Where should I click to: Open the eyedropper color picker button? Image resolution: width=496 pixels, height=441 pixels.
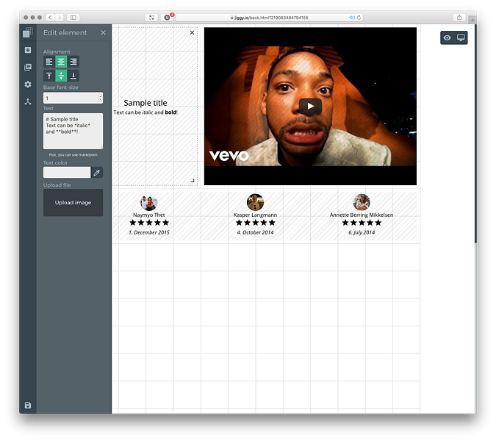pos(97,173)
